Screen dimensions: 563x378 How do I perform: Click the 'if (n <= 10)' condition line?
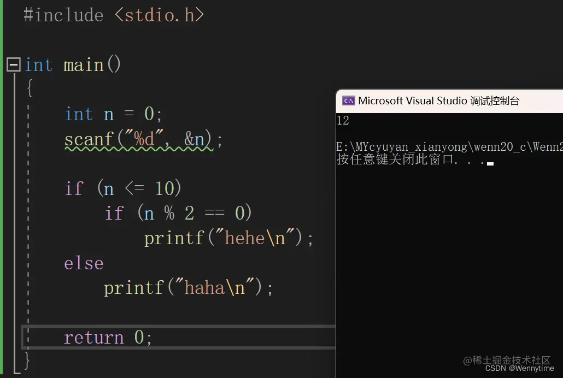123,188
